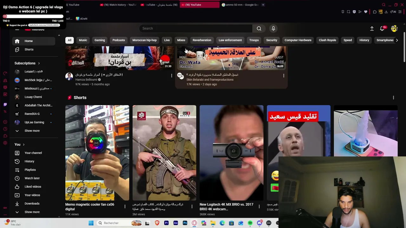Viewport: 406px width, 228px height.
Task: Open the YouTube notifications bell
Action: 382,28
